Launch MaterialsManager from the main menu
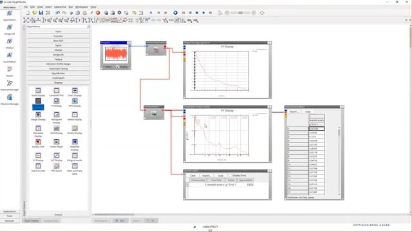 [10, 85]
